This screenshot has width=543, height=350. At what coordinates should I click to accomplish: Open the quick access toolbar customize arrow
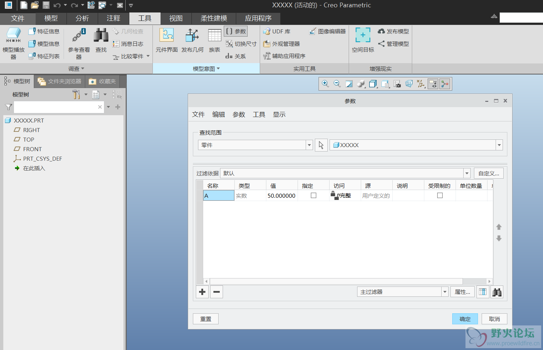(x=131, y=6)
